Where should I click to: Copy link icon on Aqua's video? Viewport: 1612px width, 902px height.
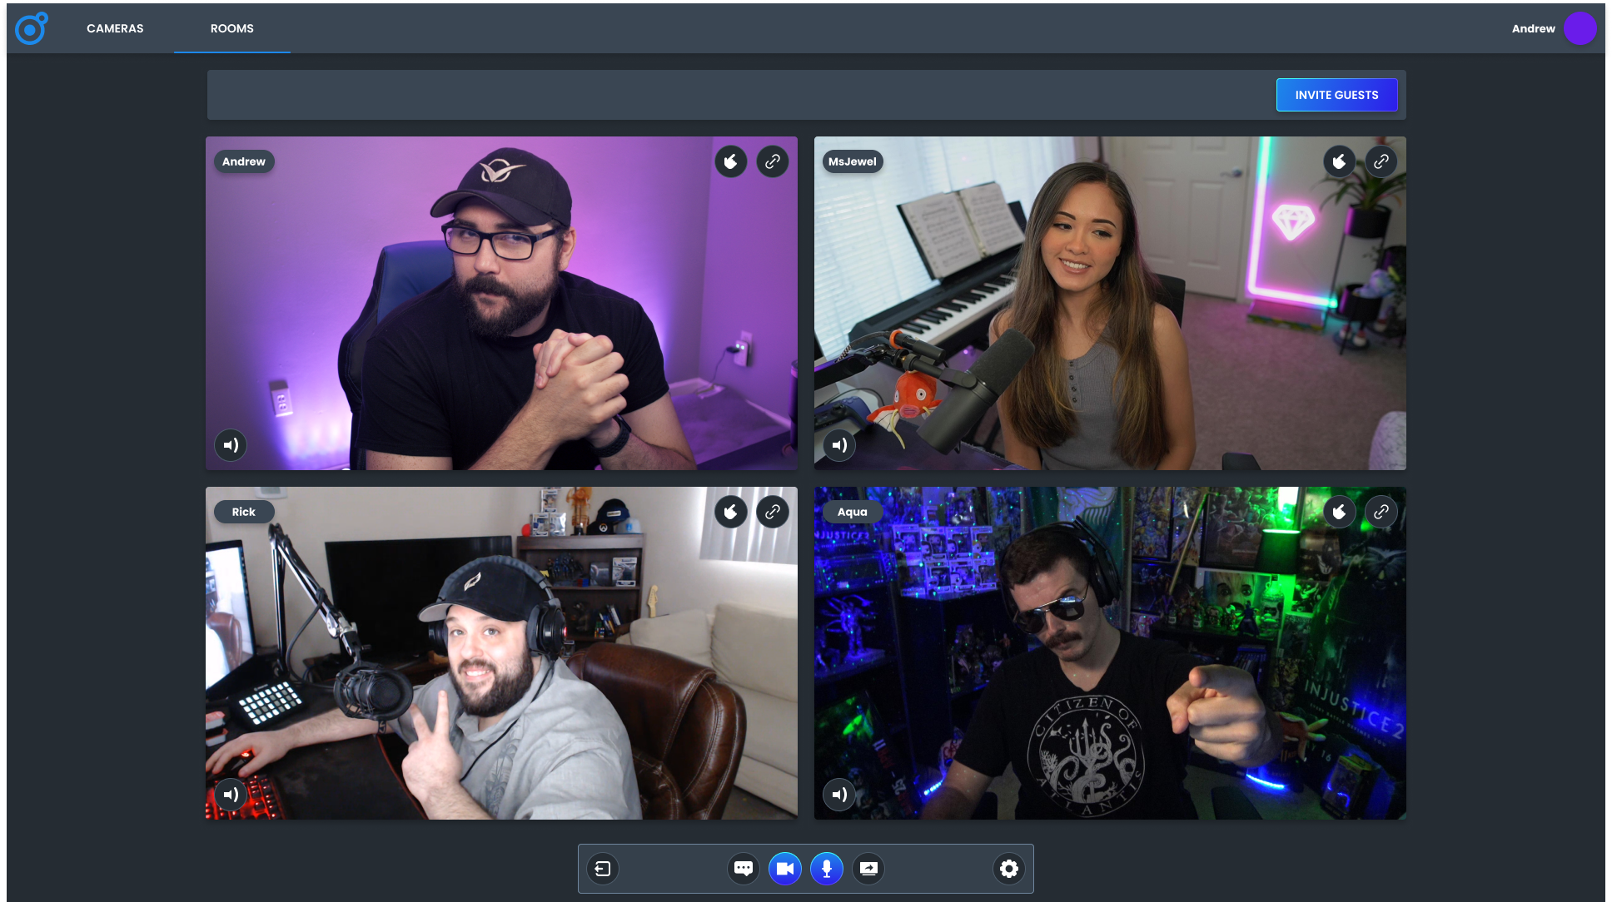tap(1381, 512)
